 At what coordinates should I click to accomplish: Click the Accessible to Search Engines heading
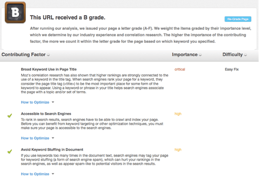(46, 114)
